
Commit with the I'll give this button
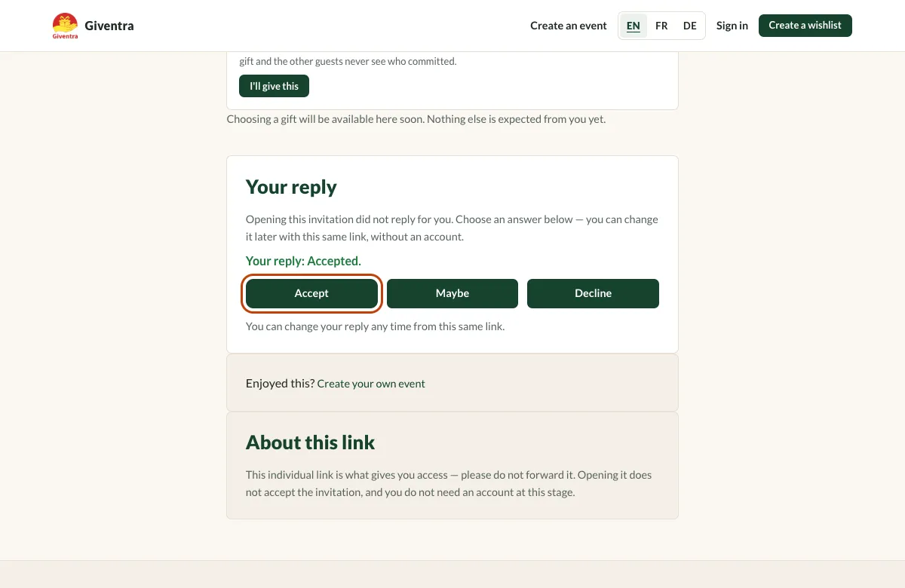tap(275, 86)
